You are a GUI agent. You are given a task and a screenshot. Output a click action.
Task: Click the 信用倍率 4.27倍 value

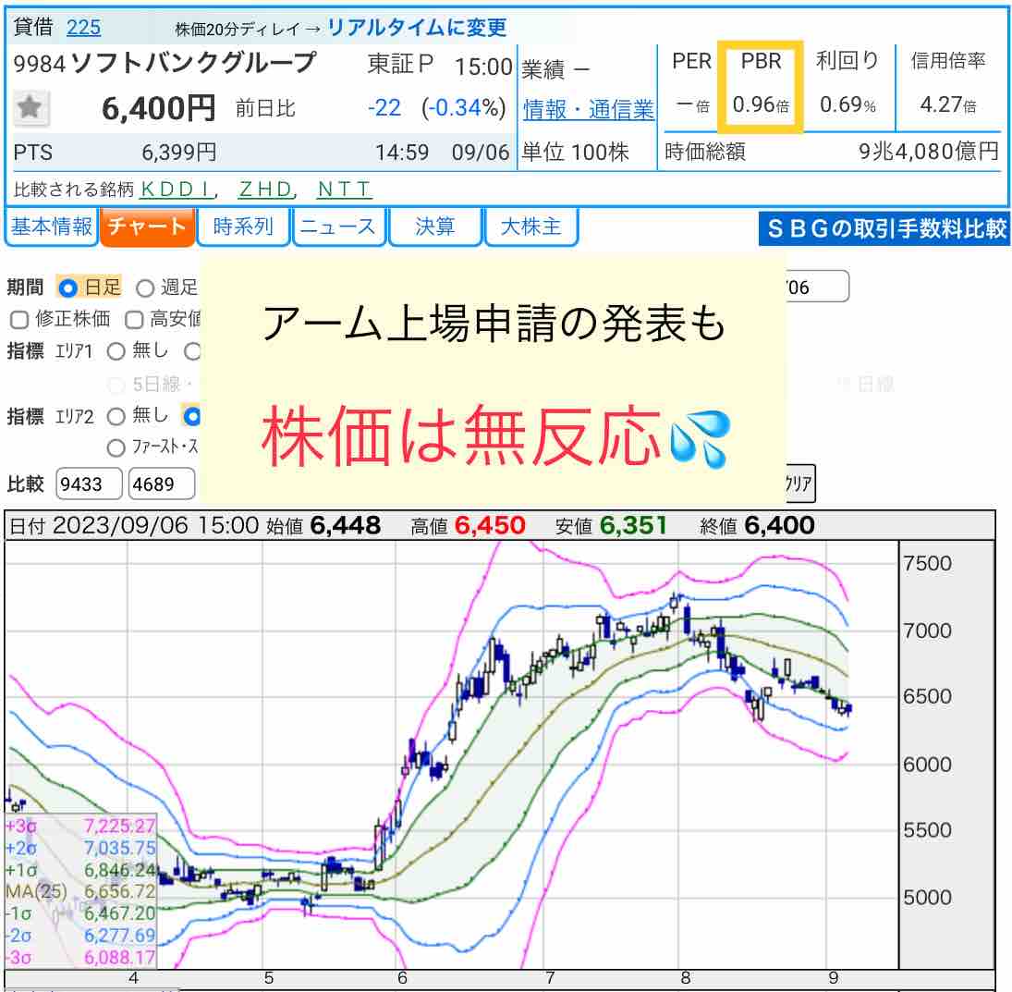tap(947, 104)
